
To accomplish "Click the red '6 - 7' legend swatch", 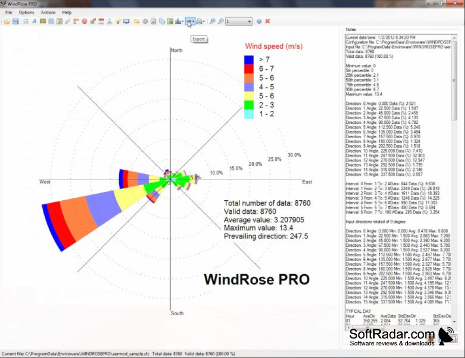I will click(249, 69).
